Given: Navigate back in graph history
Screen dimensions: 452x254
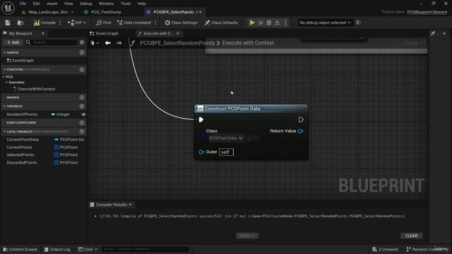Looking at the screenshot, I should pos(108,43).
